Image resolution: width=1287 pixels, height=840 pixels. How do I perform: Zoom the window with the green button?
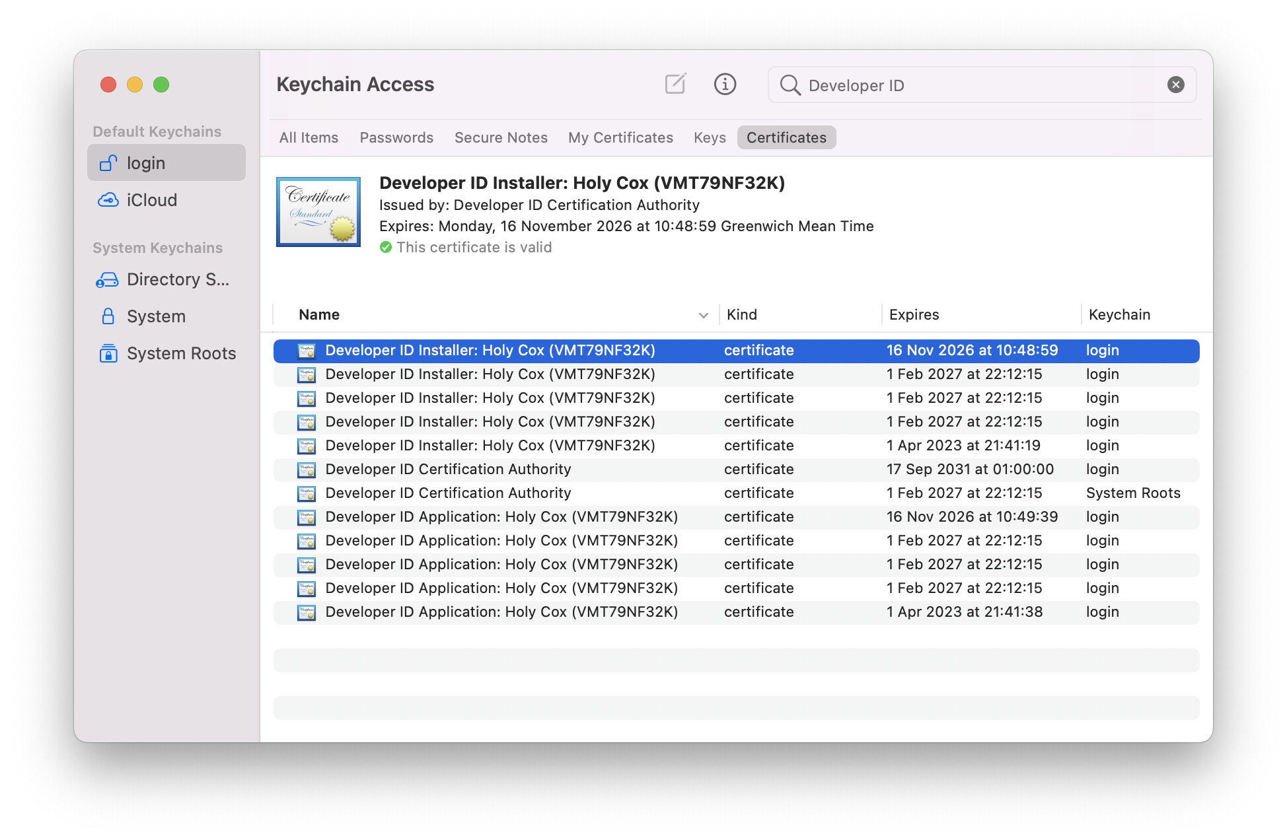click(x=161, y=85)
